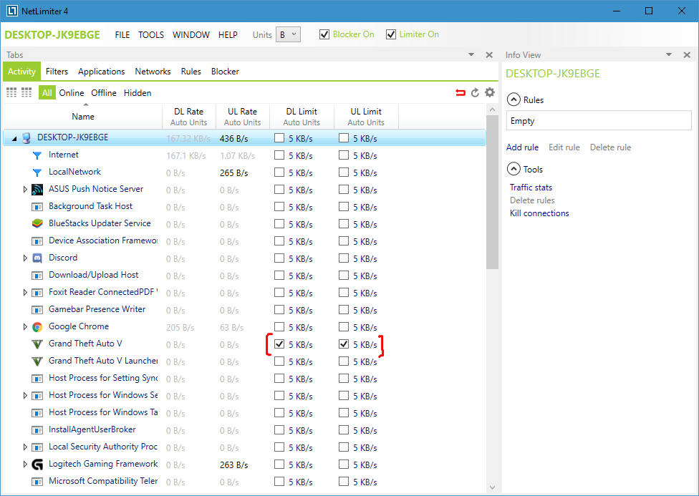Switch to the Filters tab
699x496 pixels.
point(57,72)
